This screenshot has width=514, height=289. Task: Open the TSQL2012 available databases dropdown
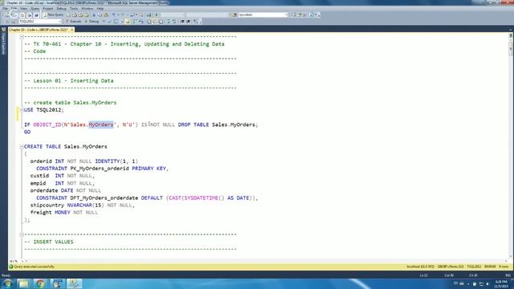39,22
